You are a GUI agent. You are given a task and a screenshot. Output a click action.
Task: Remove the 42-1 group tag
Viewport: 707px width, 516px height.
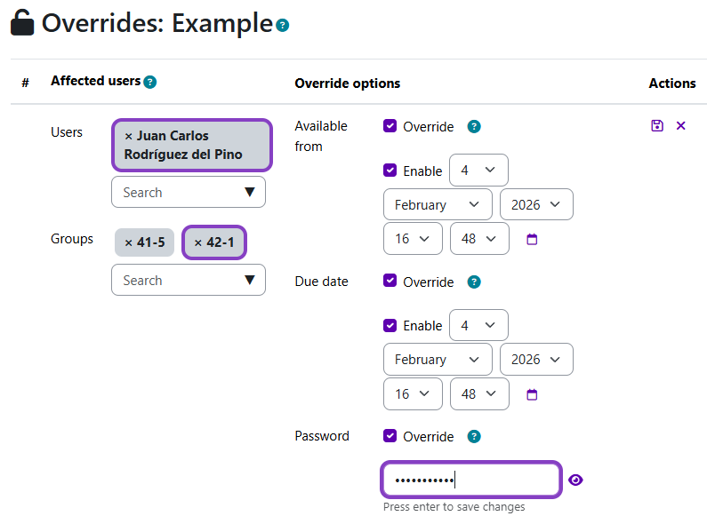point(198,242)
